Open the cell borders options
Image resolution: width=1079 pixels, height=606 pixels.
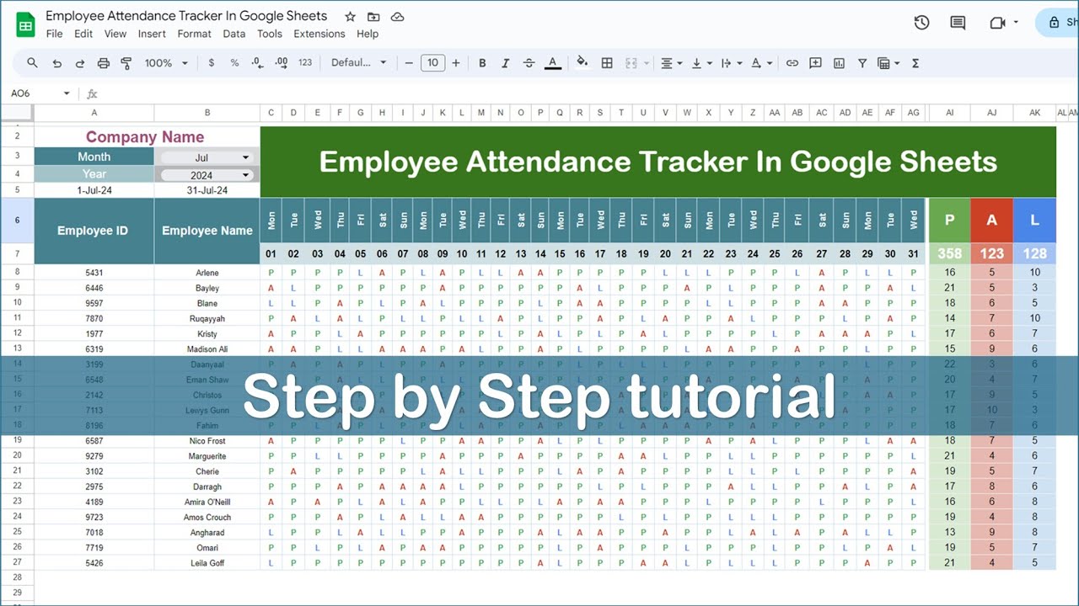[x=606, y=63]
